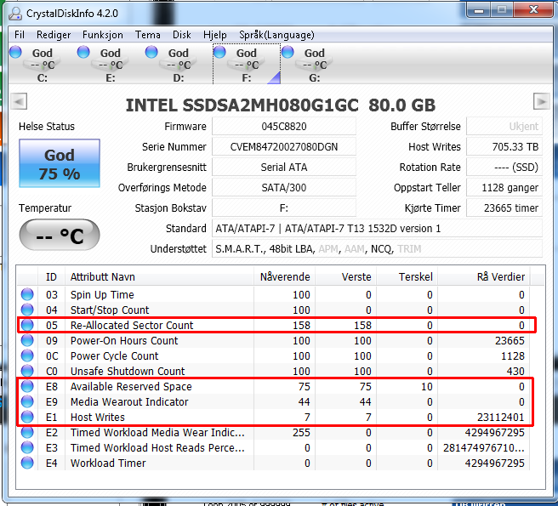This screenshot has height=506, width=558.
Task: Click status orb of E2 Timed Workload row
Action: coord(27,432)
